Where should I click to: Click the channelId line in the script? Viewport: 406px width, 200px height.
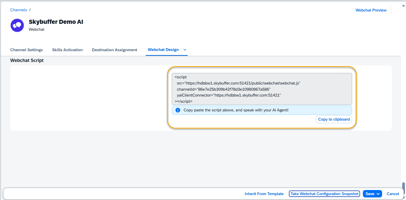click(x=224, y=89)
